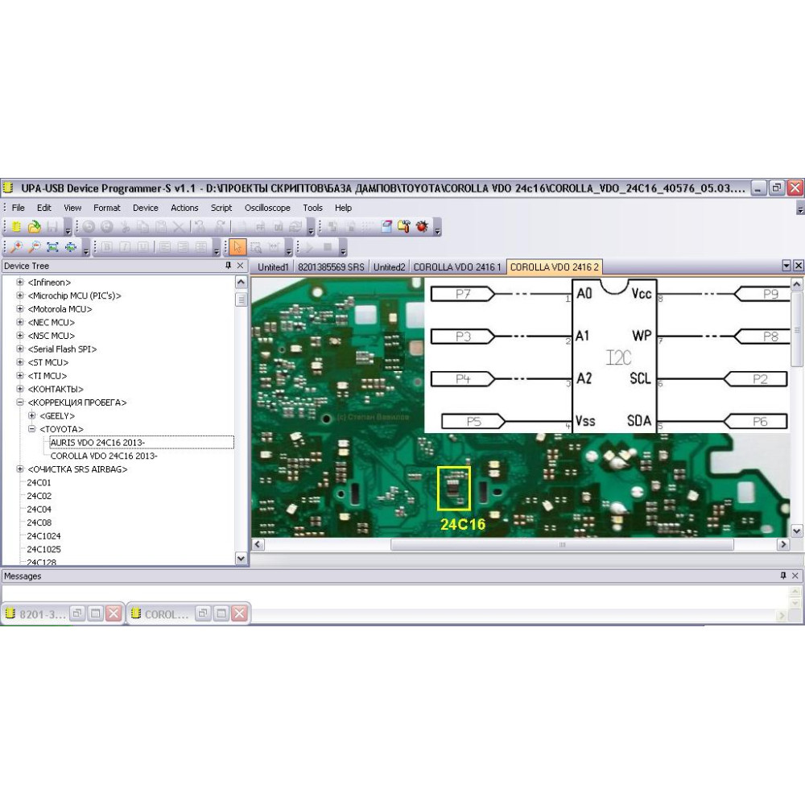Restore the minimized 8201-3... child window

[x=77, y=613]
